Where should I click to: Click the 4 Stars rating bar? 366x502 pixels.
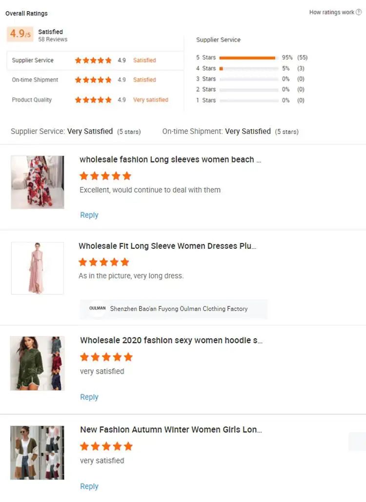248,68
